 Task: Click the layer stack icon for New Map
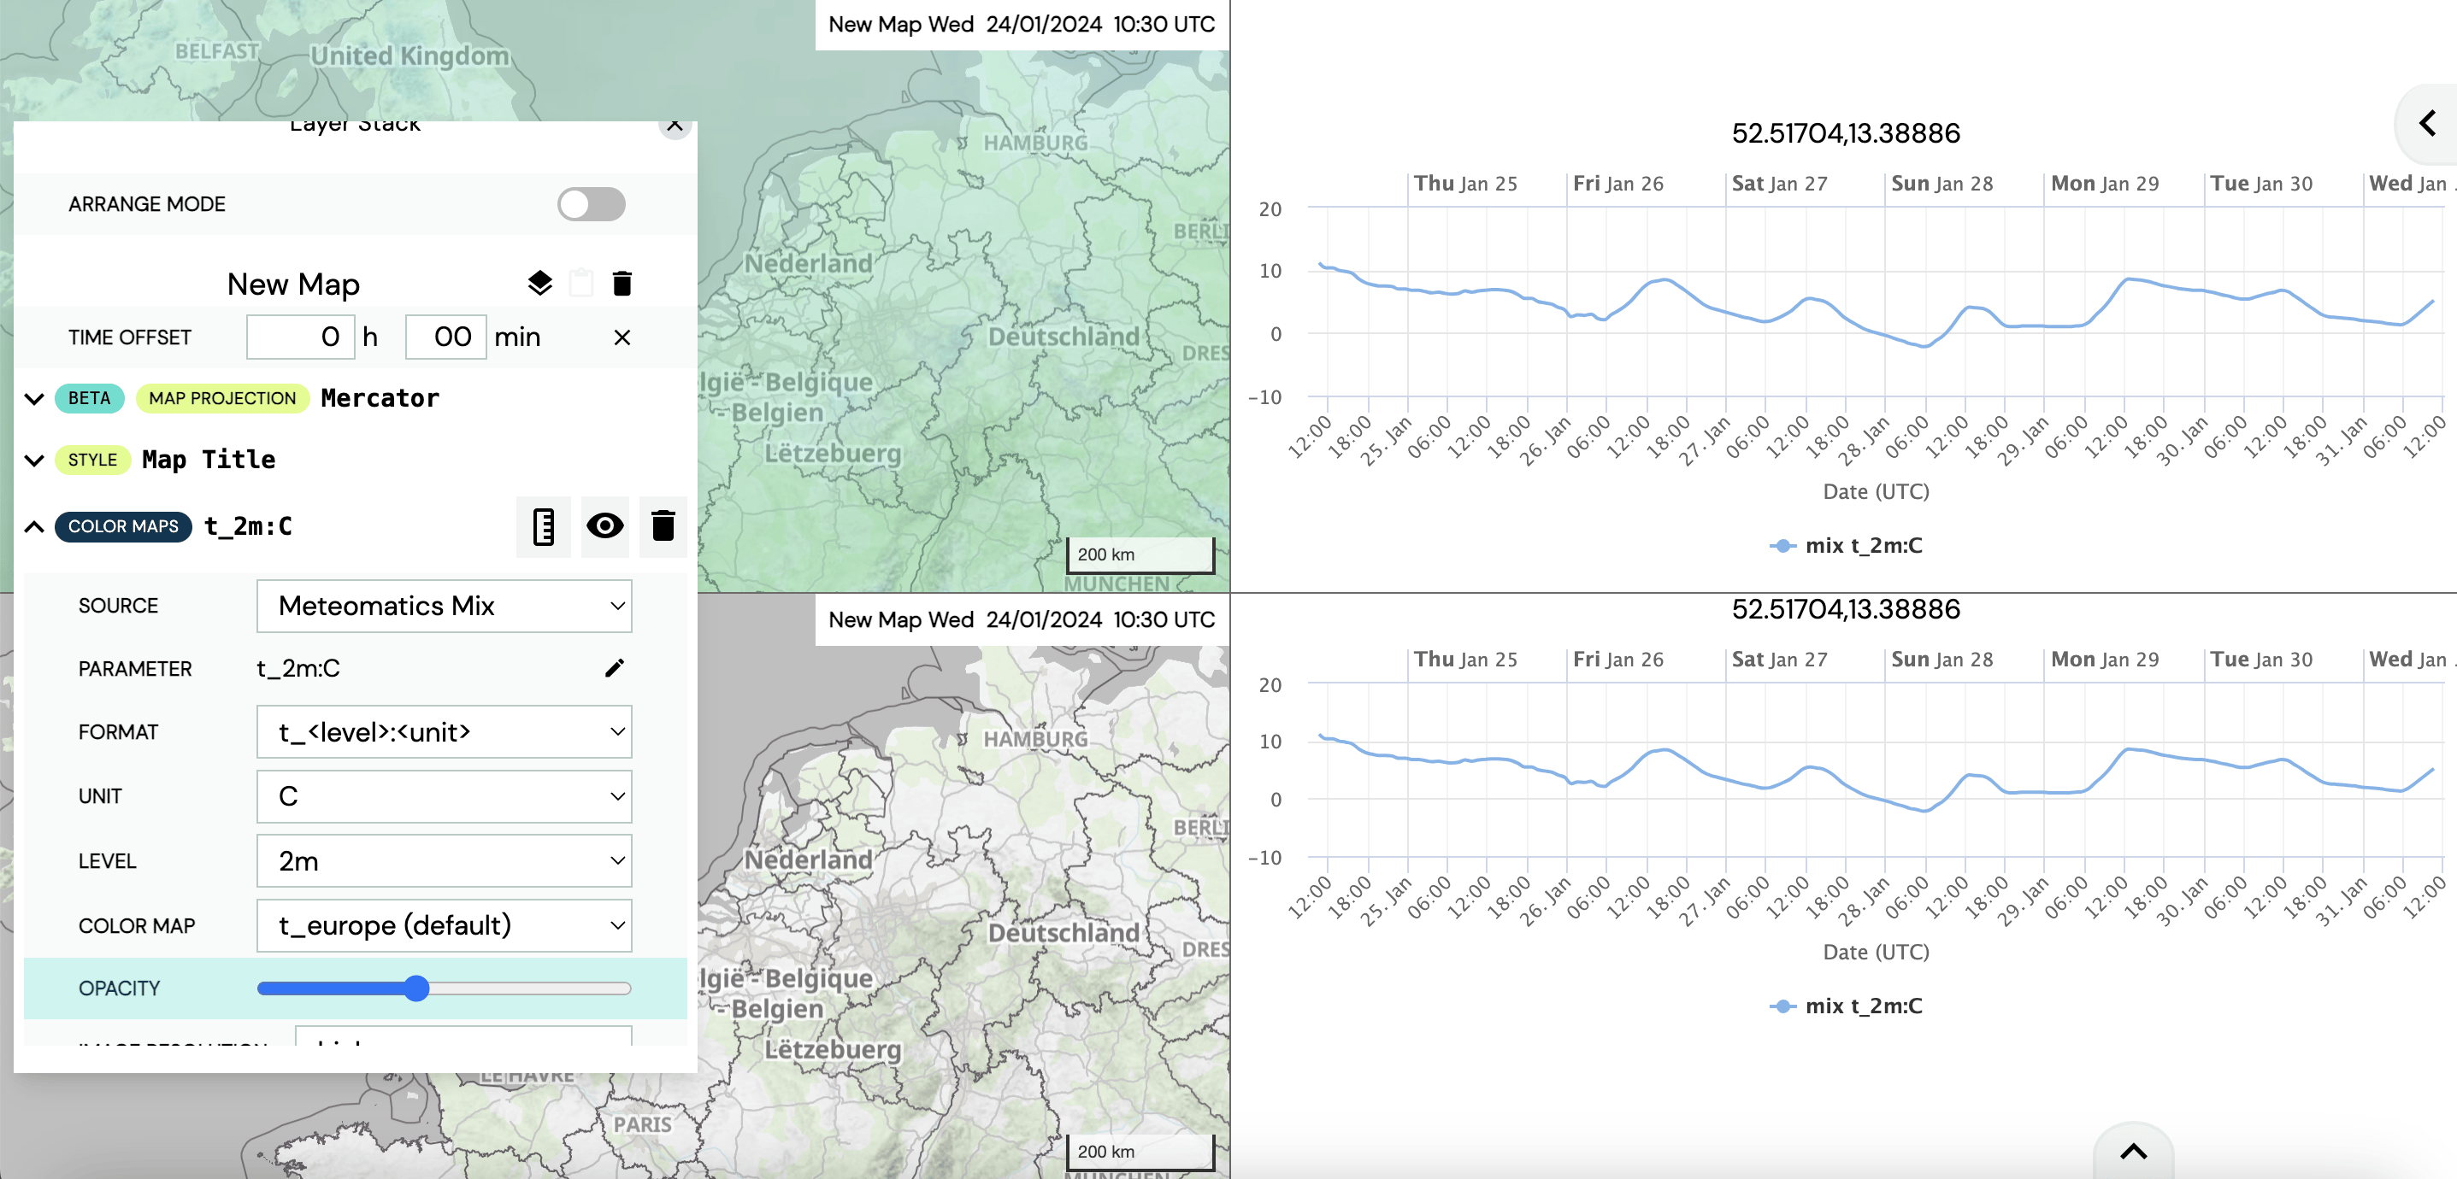point(539,282)
